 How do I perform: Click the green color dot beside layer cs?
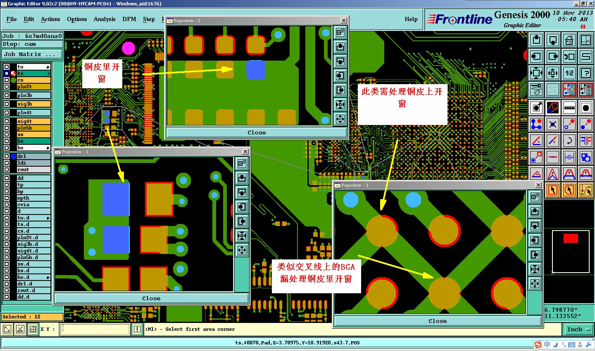(x=13, y=80)
